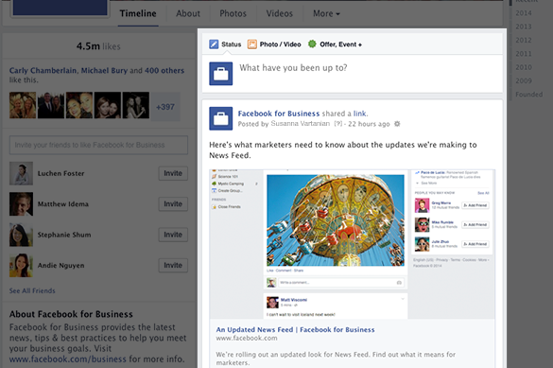Screen dimensions: 553x368
Task: Jump to 2013 in the timeline navigator
Action: click(x=524, y=26)
